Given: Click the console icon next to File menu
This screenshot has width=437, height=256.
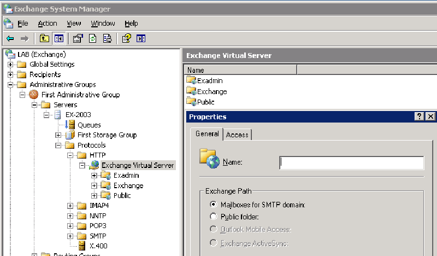Looking at the screenshot, I should (8, 23).
